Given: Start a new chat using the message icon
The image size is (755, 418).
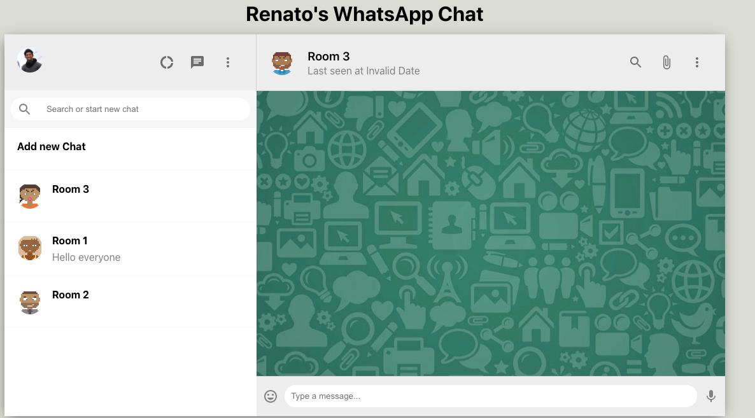Looking at the screenshot, I should pyautogui.click(x=197, y=62).
